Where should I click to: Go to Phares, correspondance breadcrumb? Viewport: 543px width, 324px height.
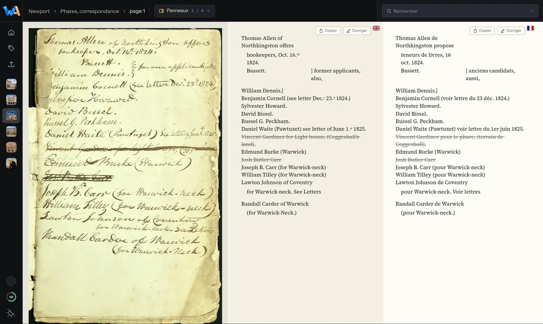pos(89,11)
